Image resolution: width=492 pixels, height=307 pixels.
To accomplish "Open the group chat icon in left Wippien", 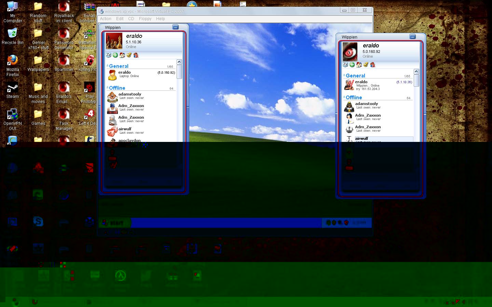I will [x=122, y=55].
